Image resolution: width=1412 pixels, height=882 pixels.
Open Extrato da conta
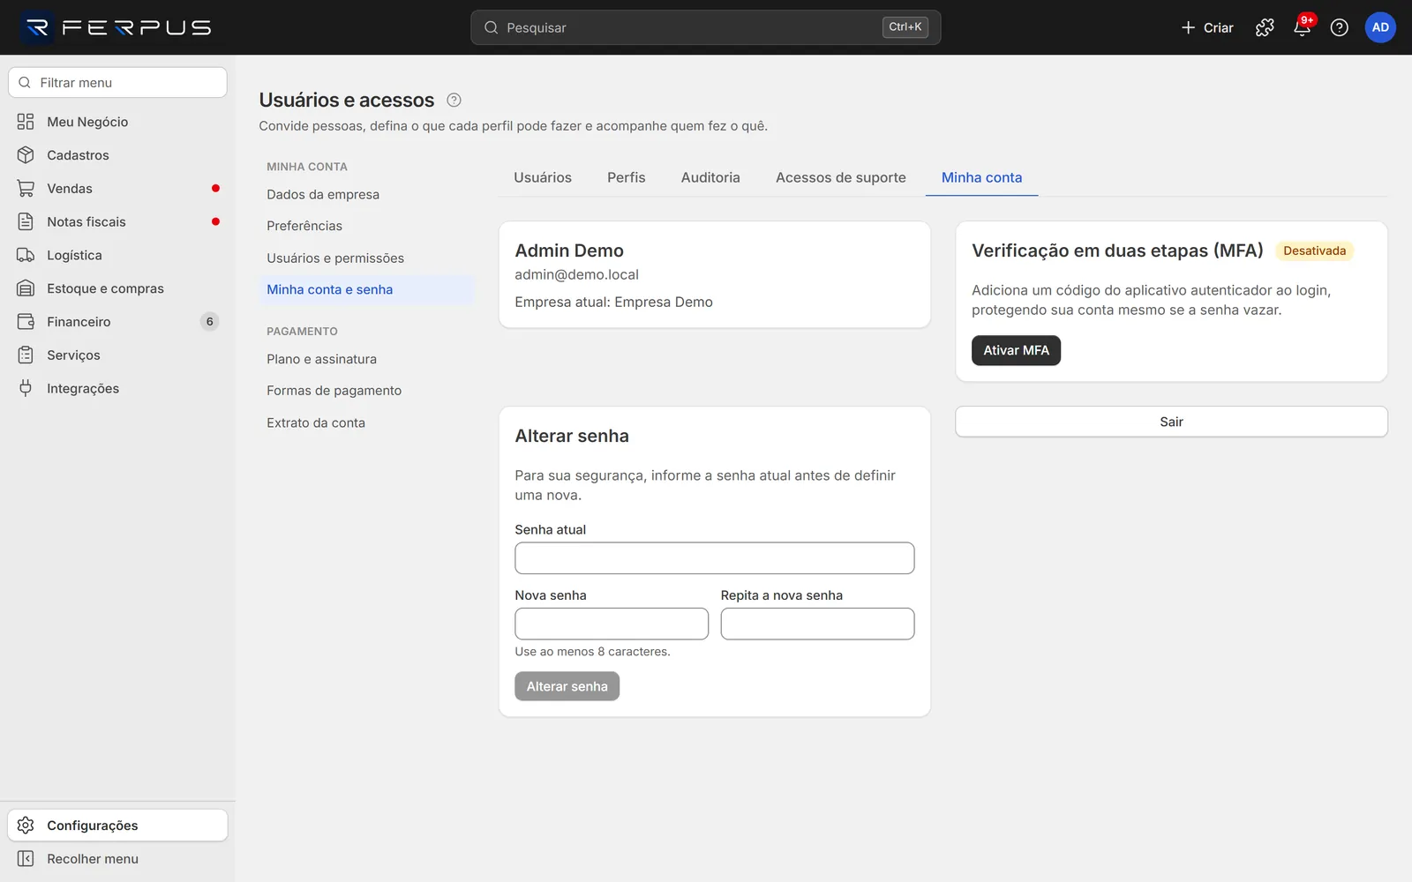click(366, 423)
